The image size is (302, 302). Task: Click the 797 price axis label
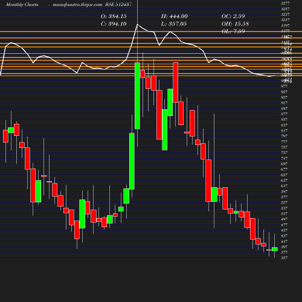(x=284, y=136)
